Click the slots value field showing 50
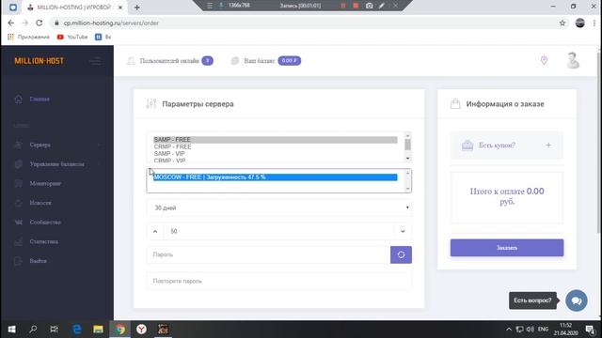Screen dimensions: 602x338 [x=279, y=232]
